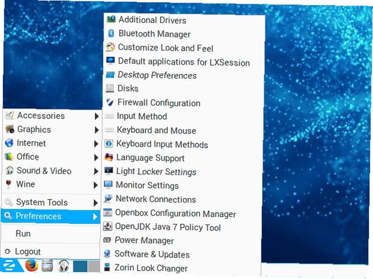Choose Logout from the start menu
Screen dimensions: 373x279
(x=50, y=251)
